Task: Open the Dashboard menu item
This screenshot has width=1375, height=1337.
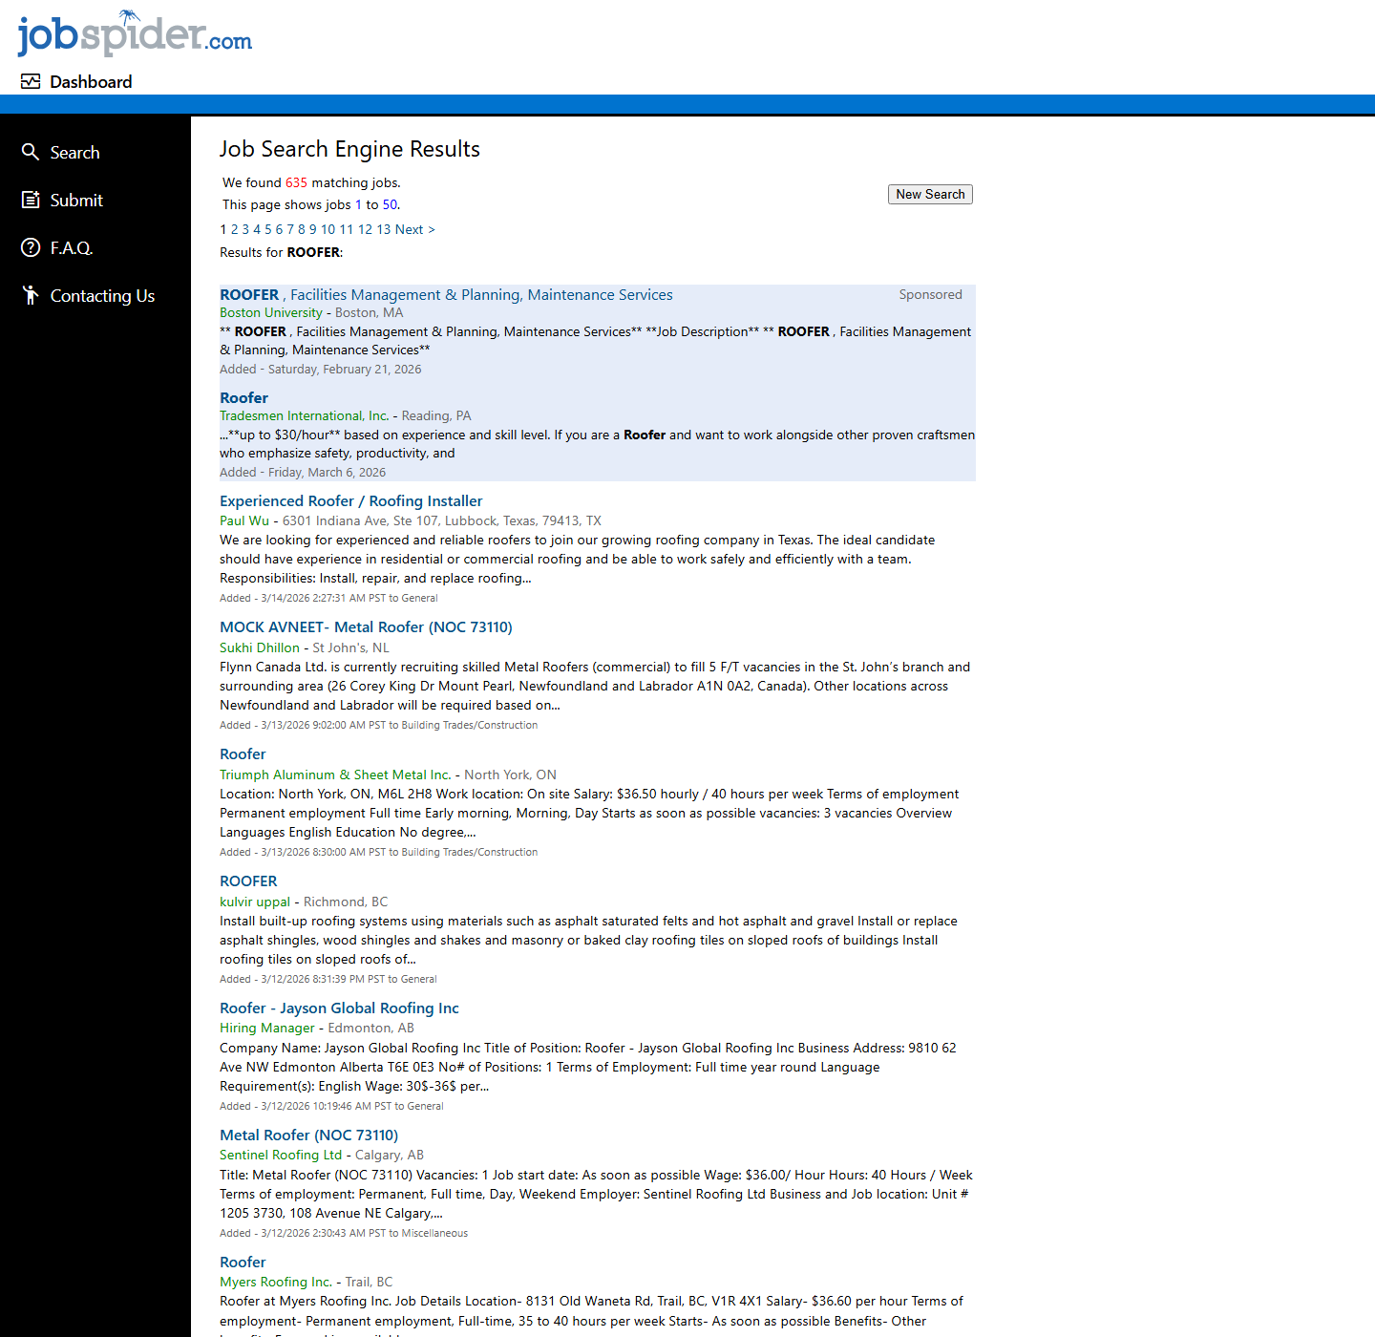Action: [x=91, y=82]
